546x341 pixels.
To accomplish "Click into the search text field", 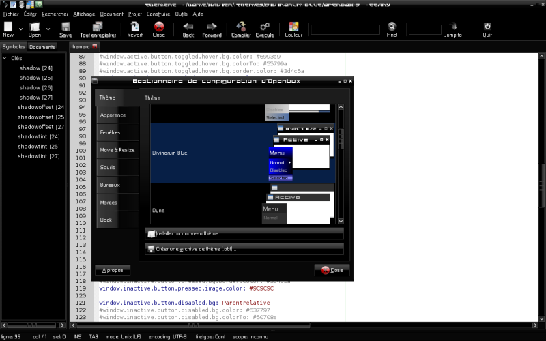I will point(345,29).
